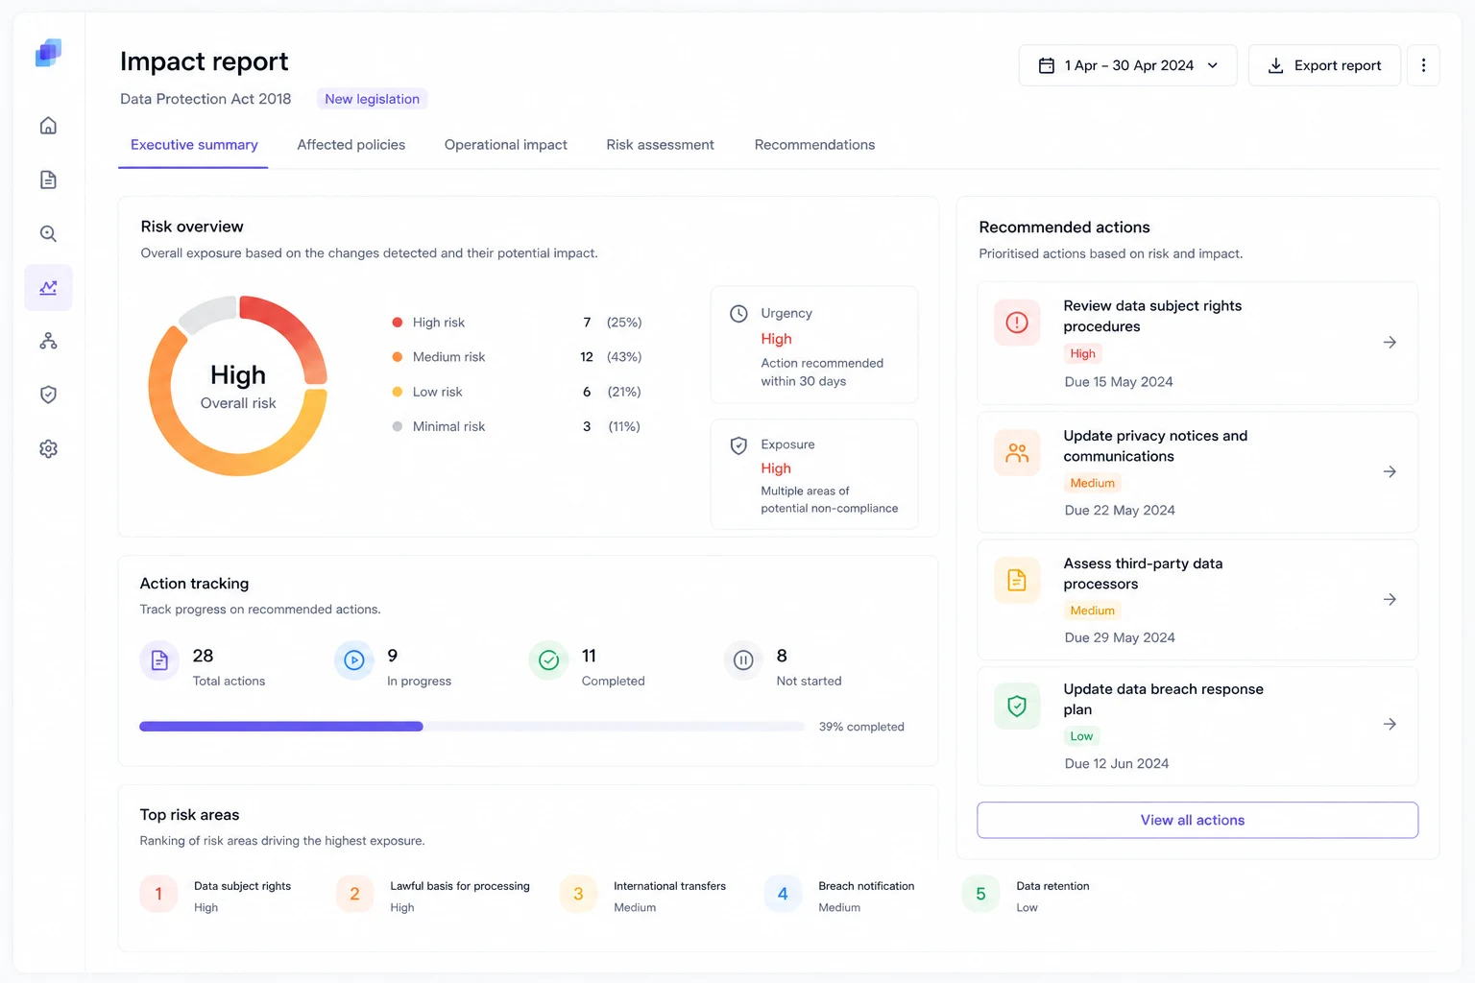Click the Exposure shield icon

point(738,445)
